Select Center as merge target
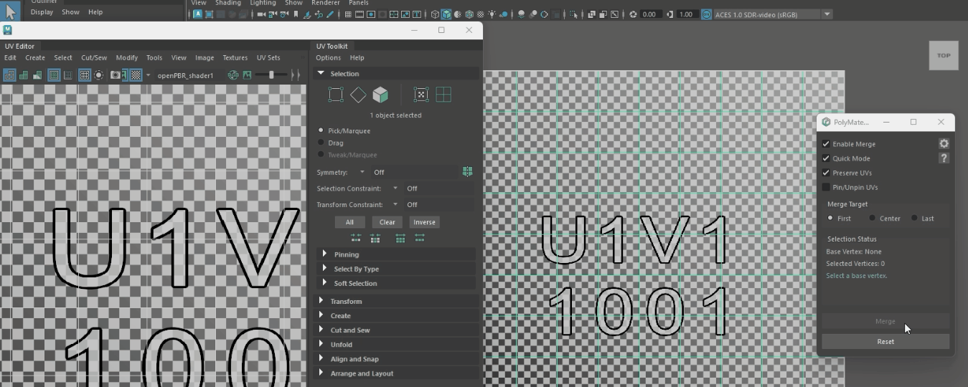968x387 pixels. click(873, 219)
